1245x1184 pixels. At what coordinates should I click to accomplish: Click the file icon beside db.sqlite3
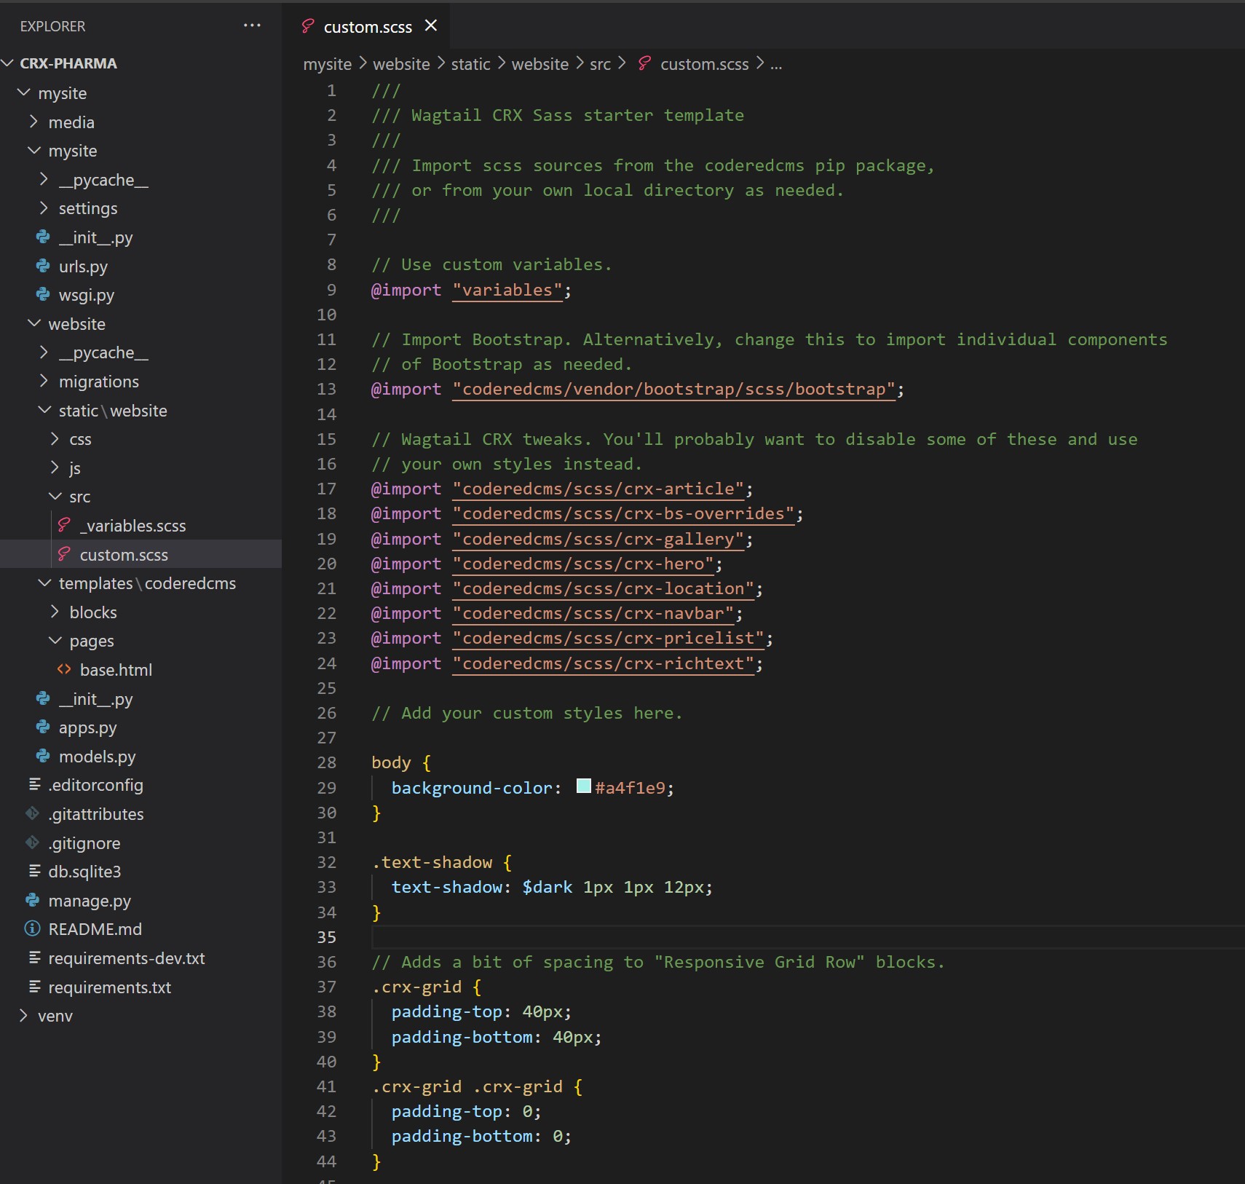click(34, 871)
